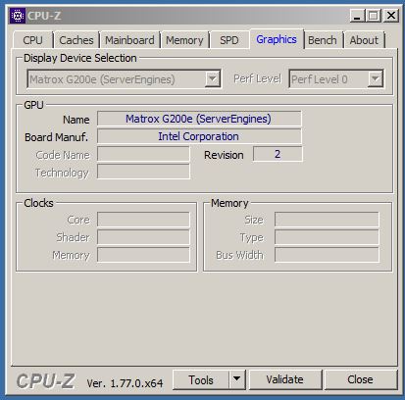The height and width of the screenshot is (400, 405).
Task: Open the Tools dropdown arrow
Action: point(237,379)
